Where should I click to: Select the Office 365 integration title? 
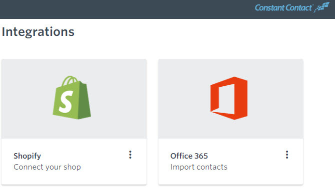tap(189, 156)
